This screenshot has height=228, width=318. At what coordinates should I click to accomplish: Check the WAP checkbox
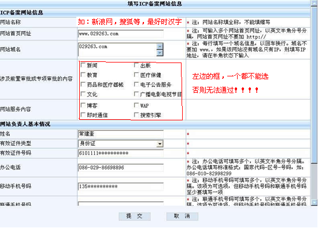click(136, 105)
